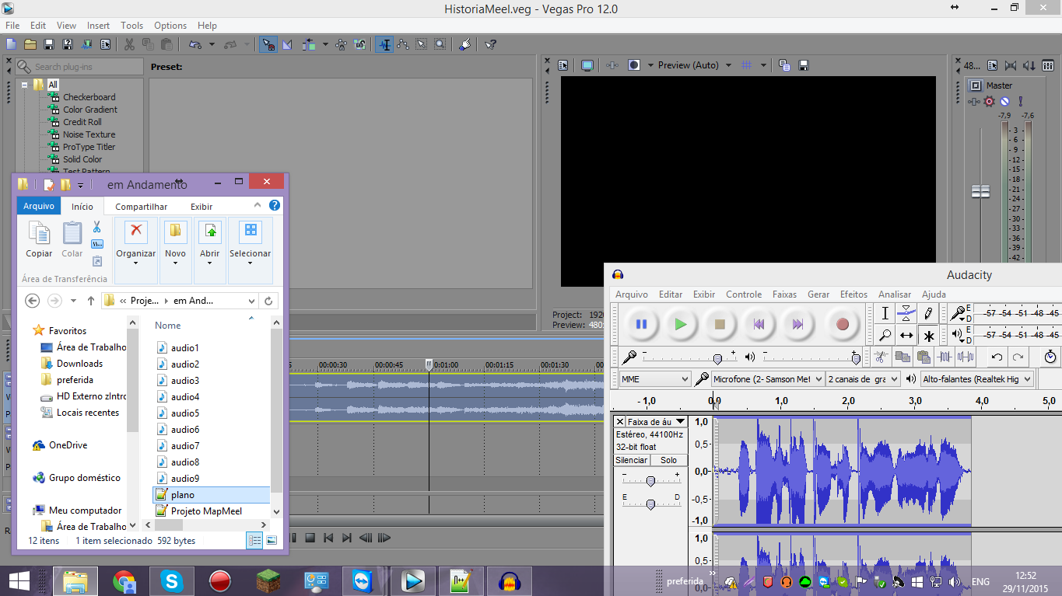1062x596 pixels.
Task: Click Audacity recording volume slider
Action: pos(717,358)
